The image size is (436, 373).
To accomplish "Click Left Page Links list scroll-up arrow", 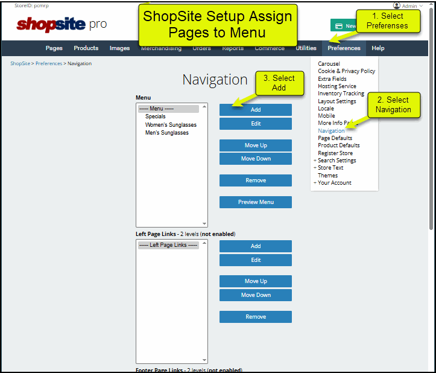I will tap(204, 243).
